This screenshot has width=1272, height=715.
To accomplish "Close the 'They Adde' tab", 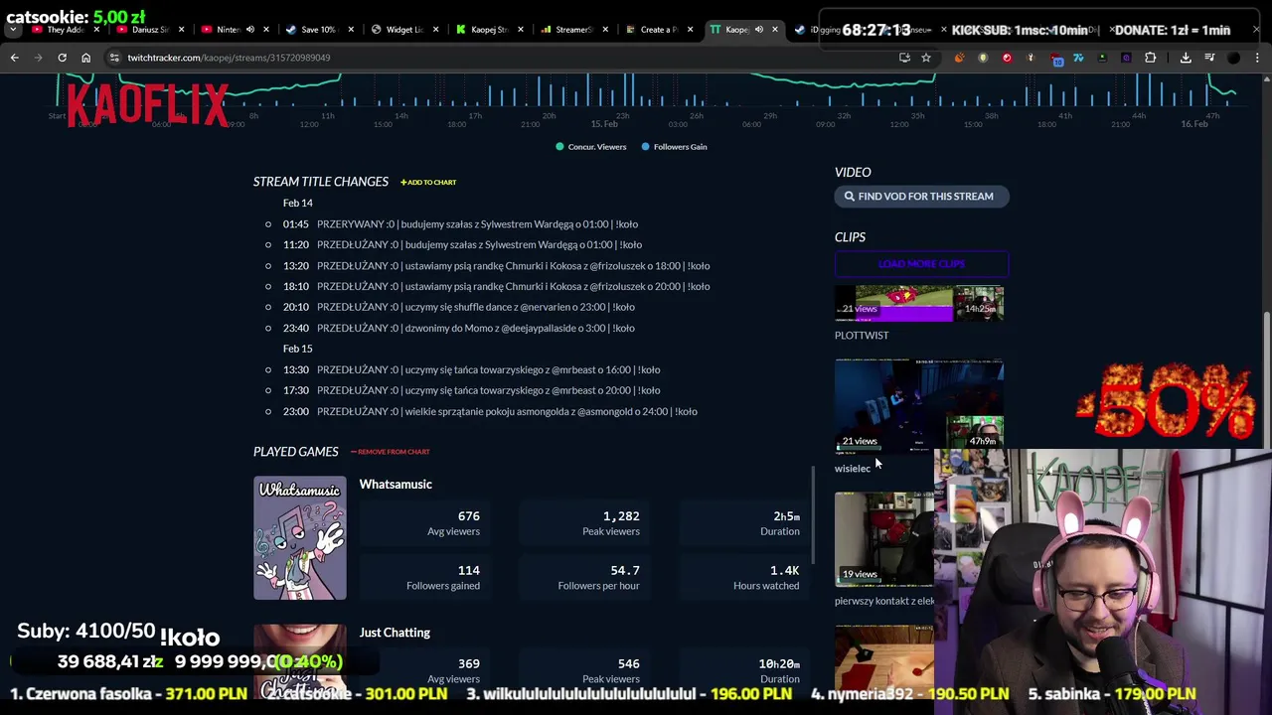I will pos(95,30).
